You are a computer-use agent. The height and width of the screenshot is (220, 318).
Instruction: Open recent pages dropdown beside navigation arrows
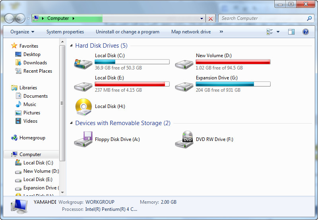pos(28,18)
